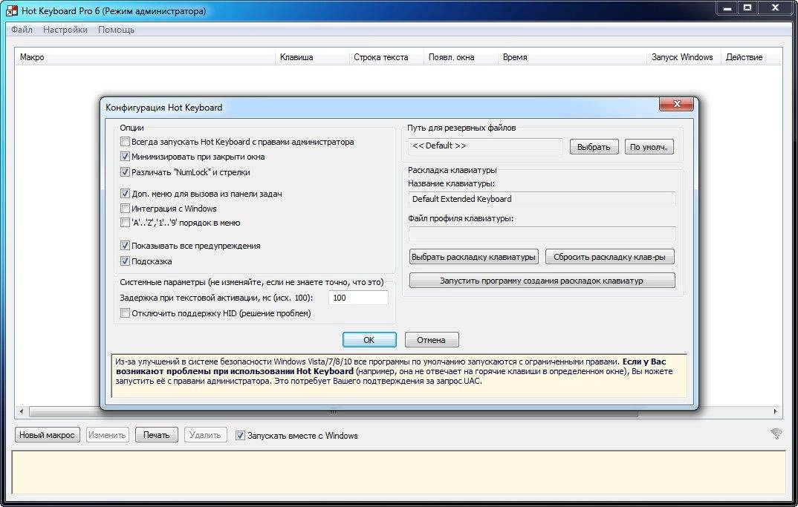The height and width of the screenshot is (507, 798).
Task: Click the backup path field '<< Default >>'
Action: (x=485, y=146)
